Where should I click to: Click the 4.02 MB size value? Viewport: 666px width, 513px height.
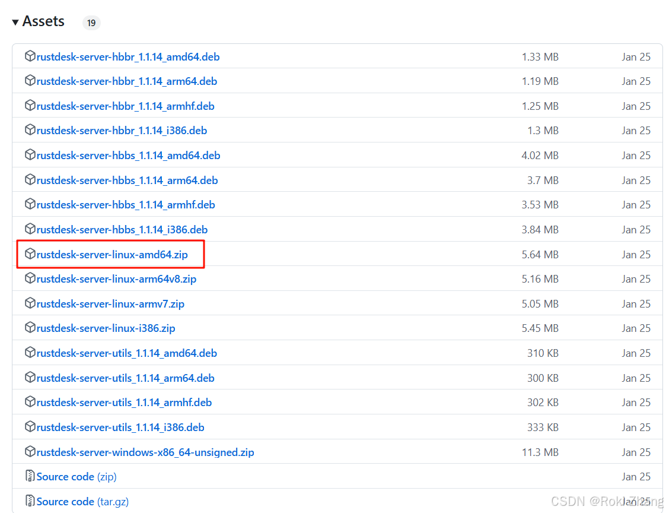click(540, 156)
